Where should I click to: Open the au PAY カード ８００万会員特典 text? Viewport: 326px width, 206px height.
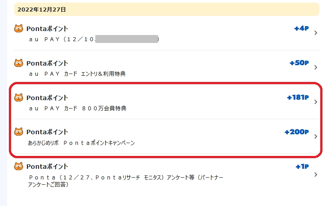78,108
